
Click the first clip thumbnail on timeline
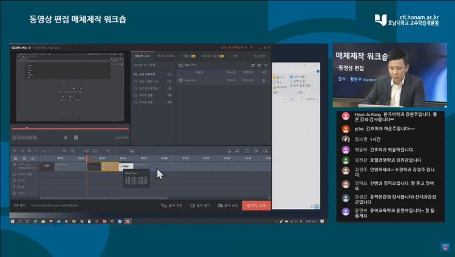(47, 166)
